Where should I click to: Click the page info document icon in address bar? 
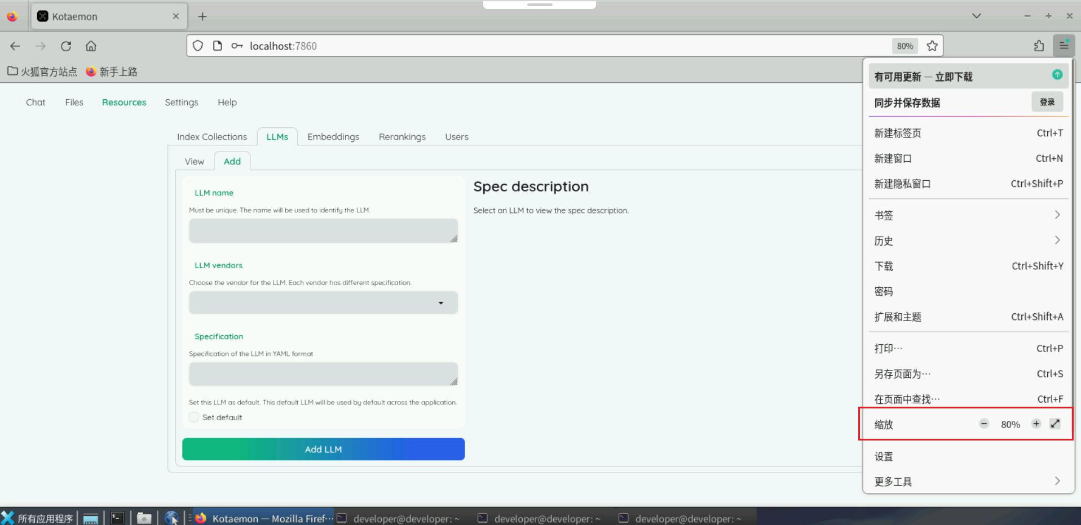pos(217,46)
